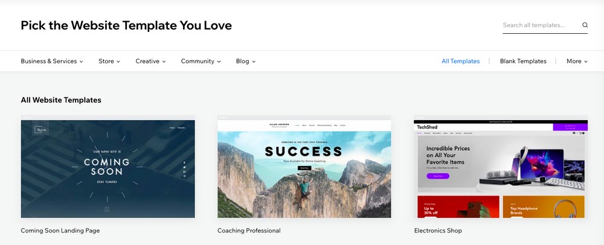Click the Up to 30% off red banner
Viewport: 604px width, 245px height.
[458, 207]
